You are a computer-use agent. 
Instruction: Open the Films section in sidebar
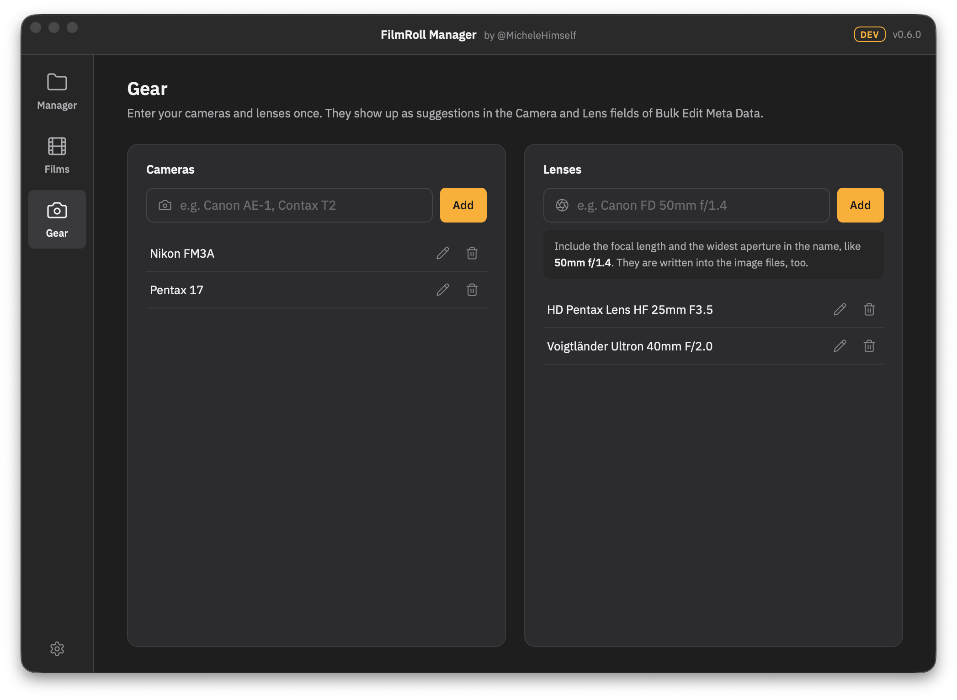point(57,155)
